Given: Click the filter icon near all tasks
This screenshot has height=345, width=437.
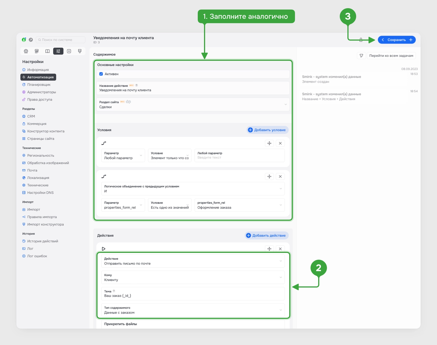Looking at the screenshot, I should click(361, 56).
